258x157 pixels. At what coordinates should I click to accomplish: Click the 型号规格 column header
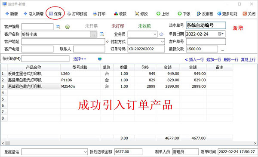pyautogui.click(x=80, y=67)
